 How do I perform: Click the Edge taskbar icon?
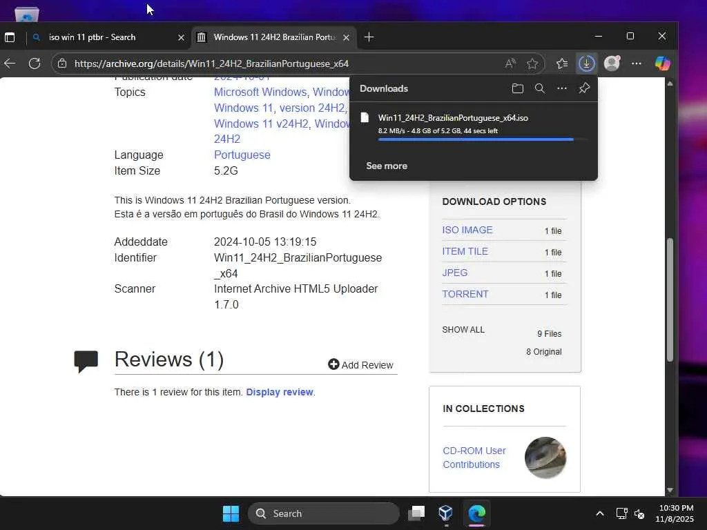click(x=476, y=513)
